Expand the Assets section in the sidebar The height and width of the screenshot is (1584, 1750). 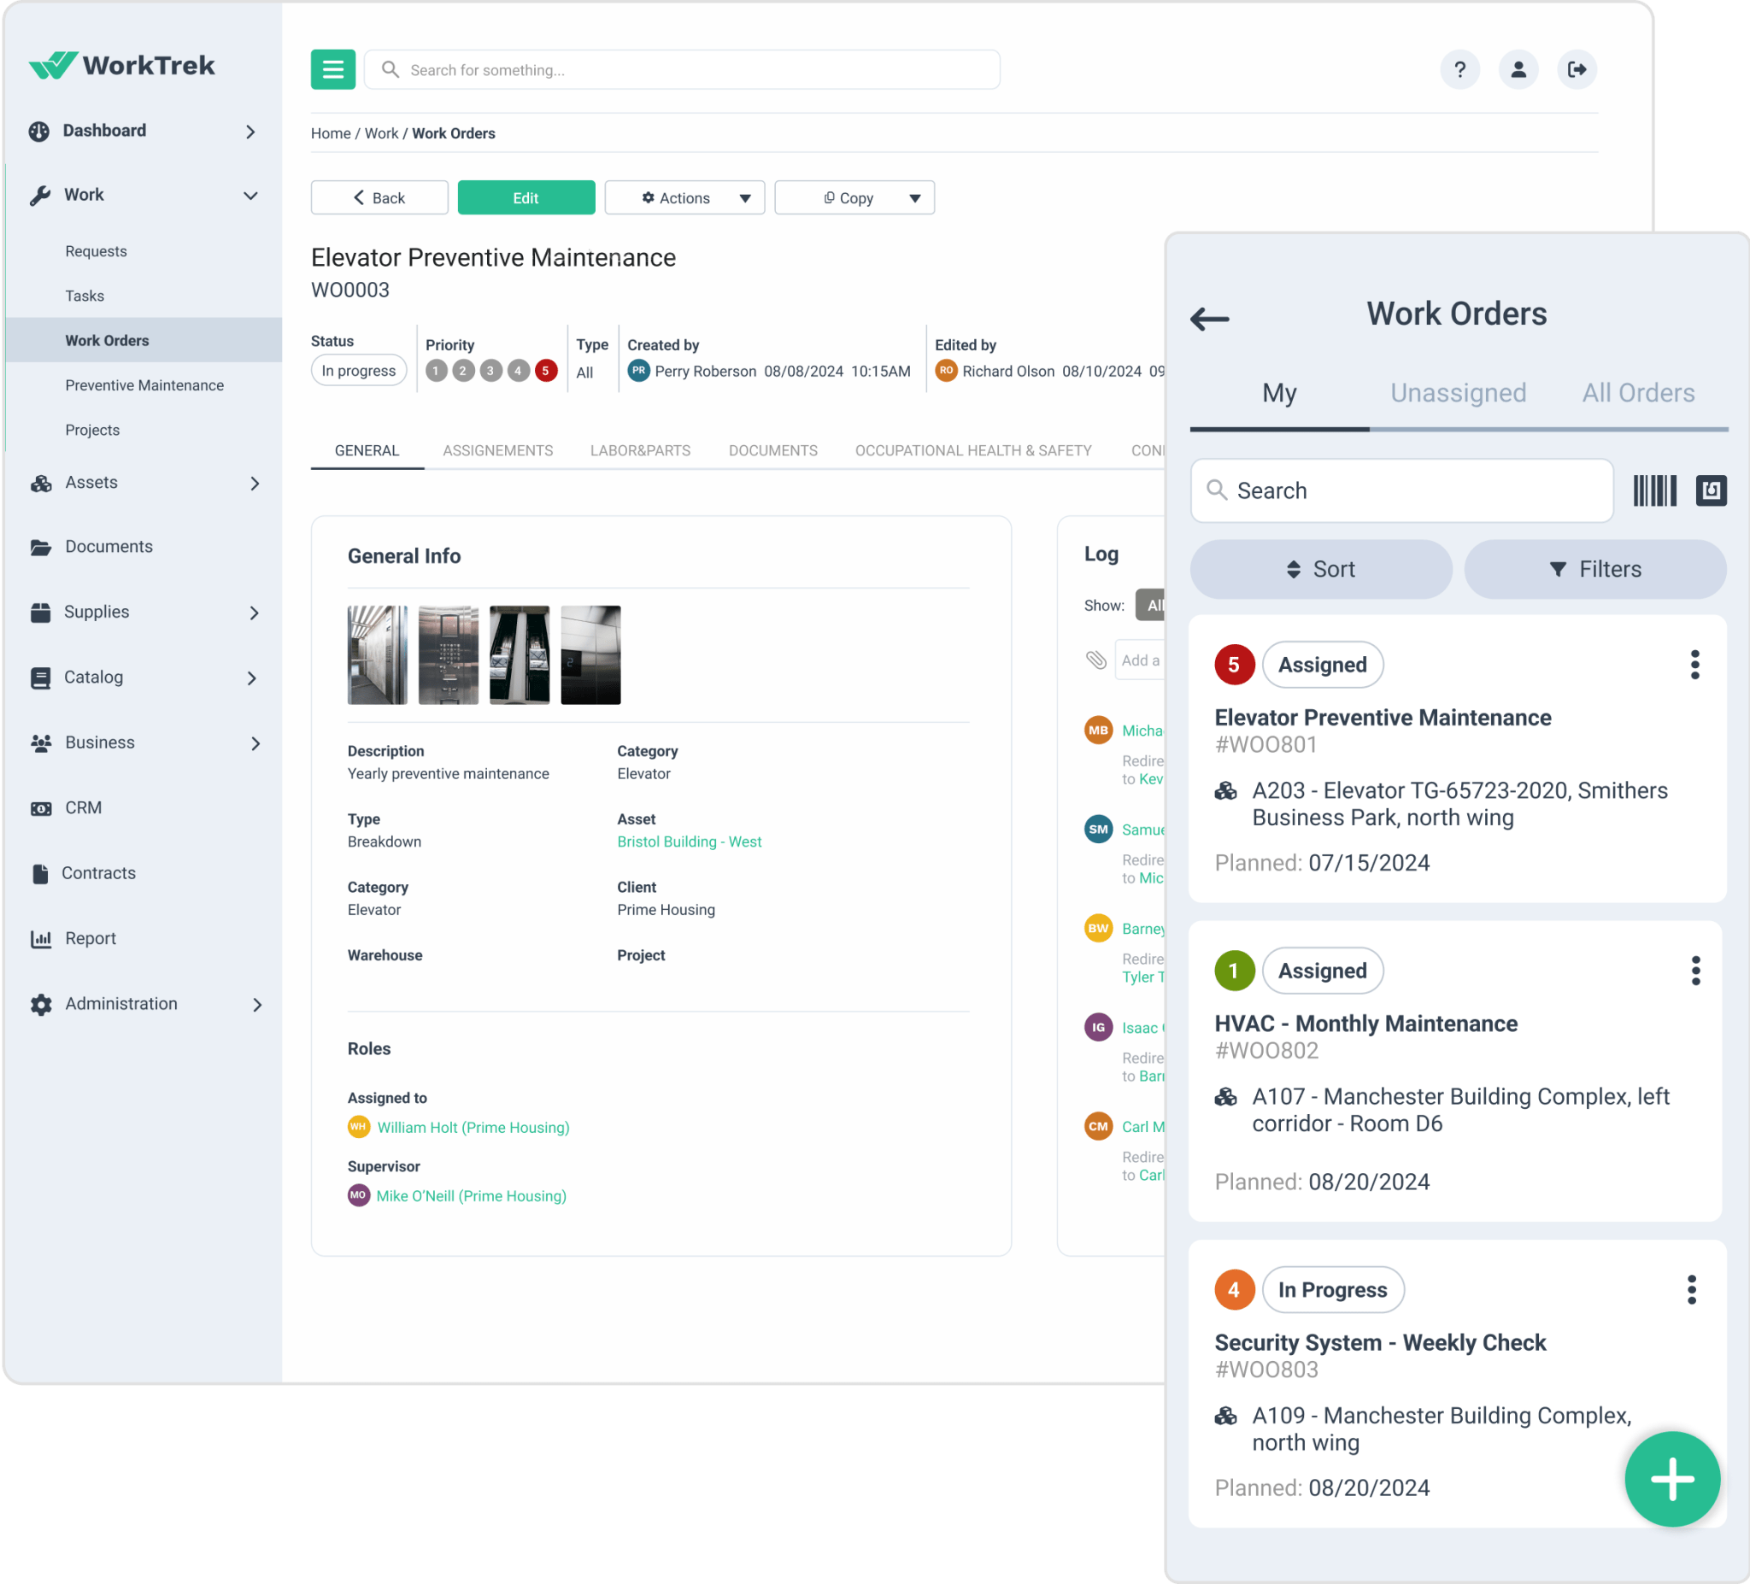(x=255, y=484)
